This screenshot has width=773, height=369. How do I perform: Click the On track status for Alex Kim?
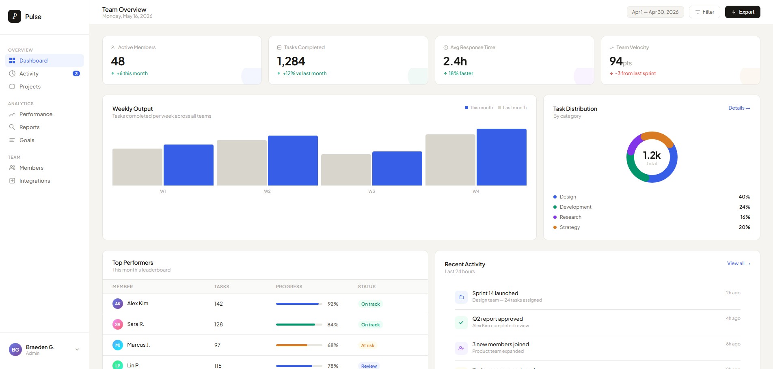tap(370, 304)
